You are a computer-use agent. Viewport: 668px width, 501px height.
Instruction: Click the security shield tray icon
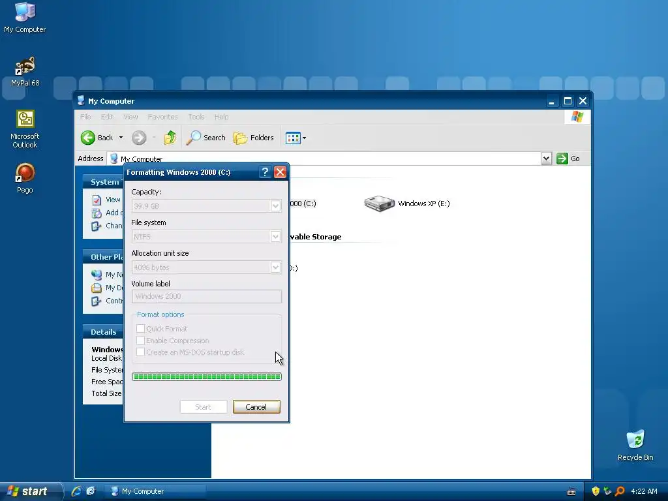pyautogui.click(x=596, y=491)
